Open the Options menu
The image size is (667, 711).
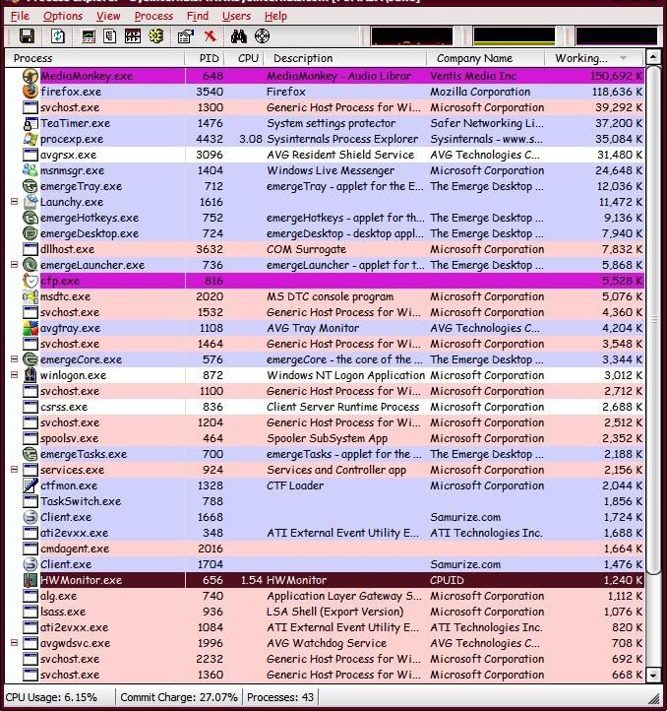coord(63,16)
